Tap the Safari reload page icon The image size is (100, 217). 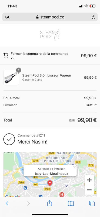pyautogui.click(x=94, y=17)
